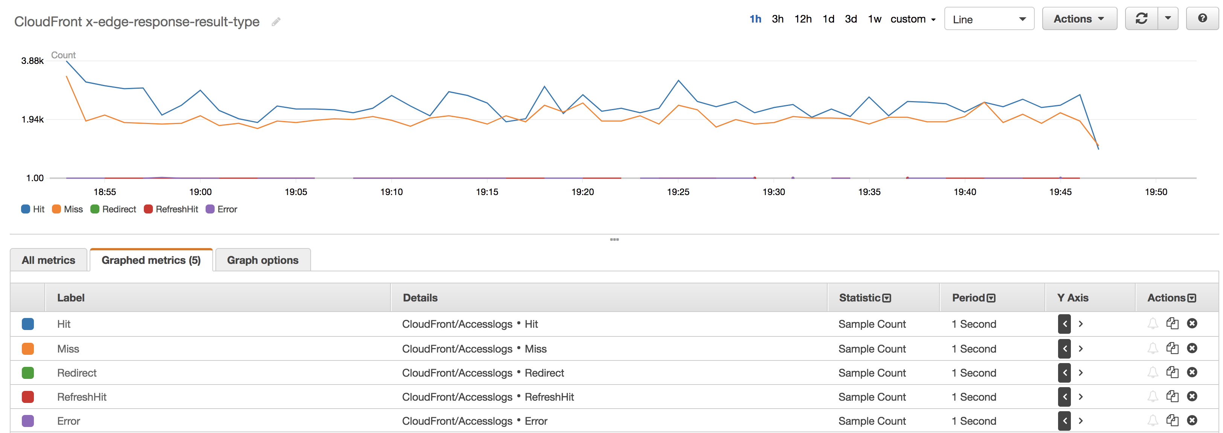
Task: Remove the Redirect metric with X icon
Action: (x=1192, y=373)
